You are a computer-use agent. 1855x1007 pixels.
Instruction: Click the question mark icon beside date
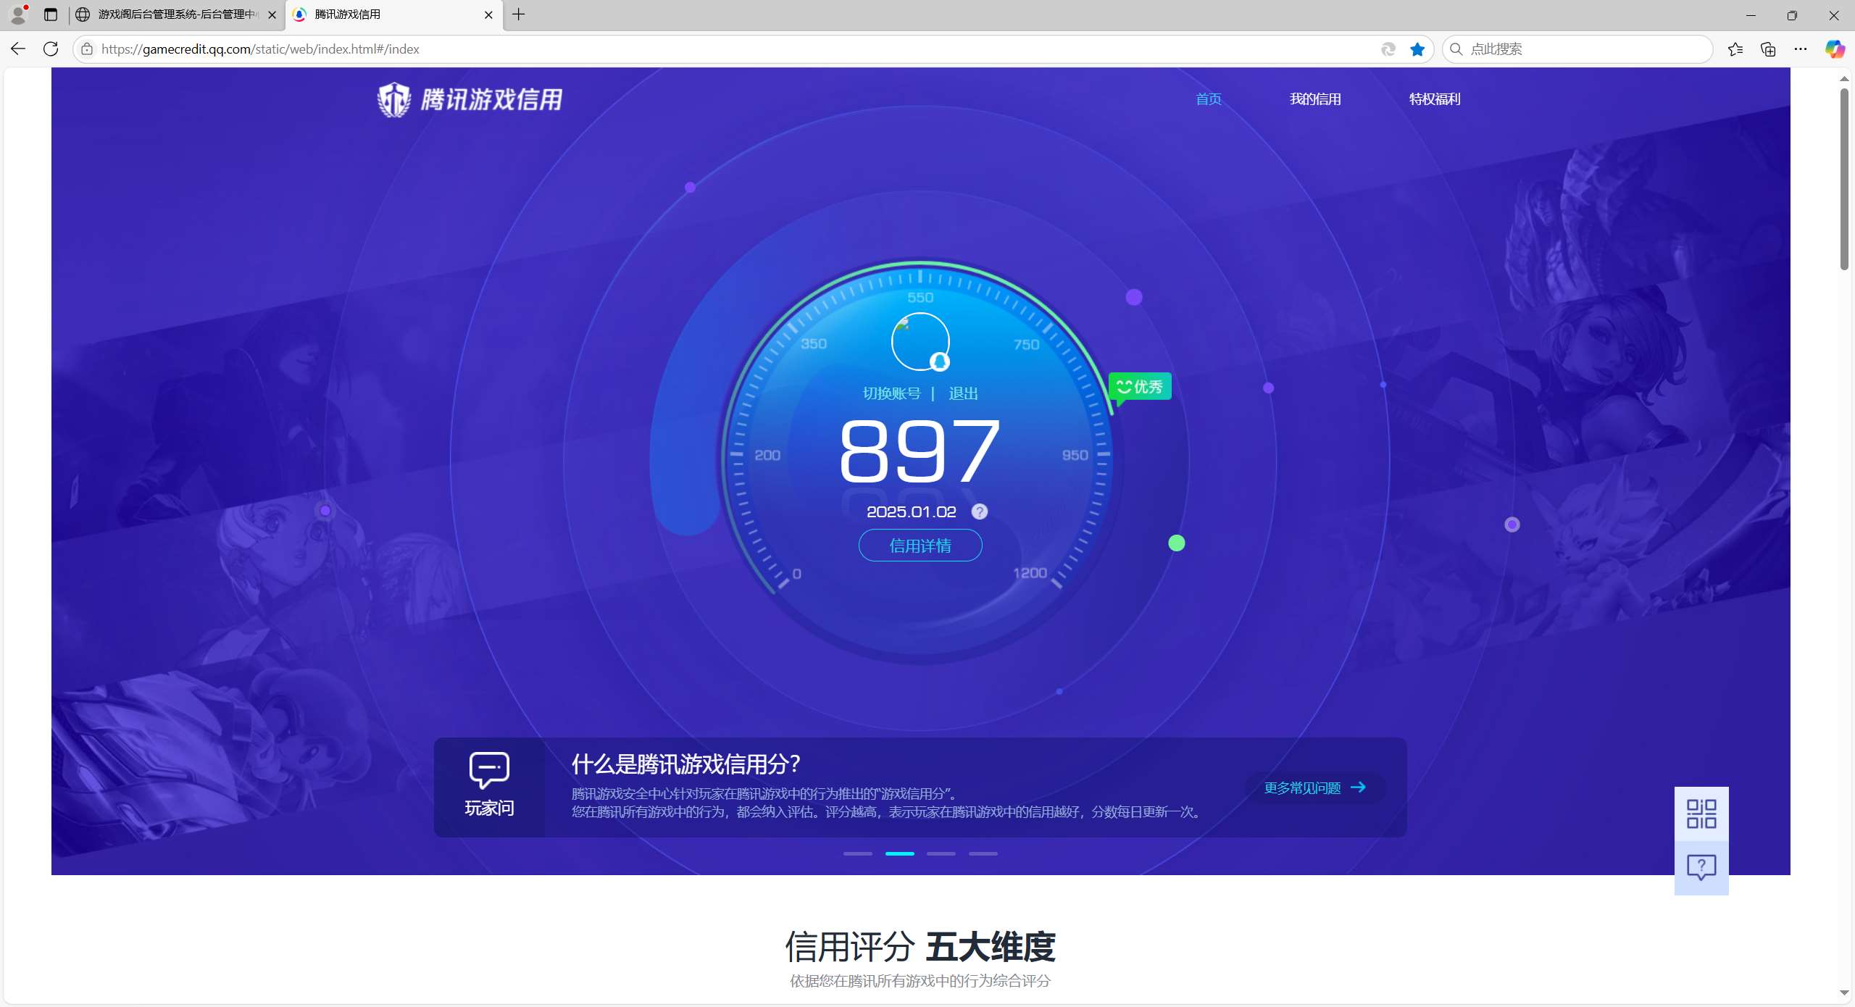pyautogui.click(x=980, y=511)
